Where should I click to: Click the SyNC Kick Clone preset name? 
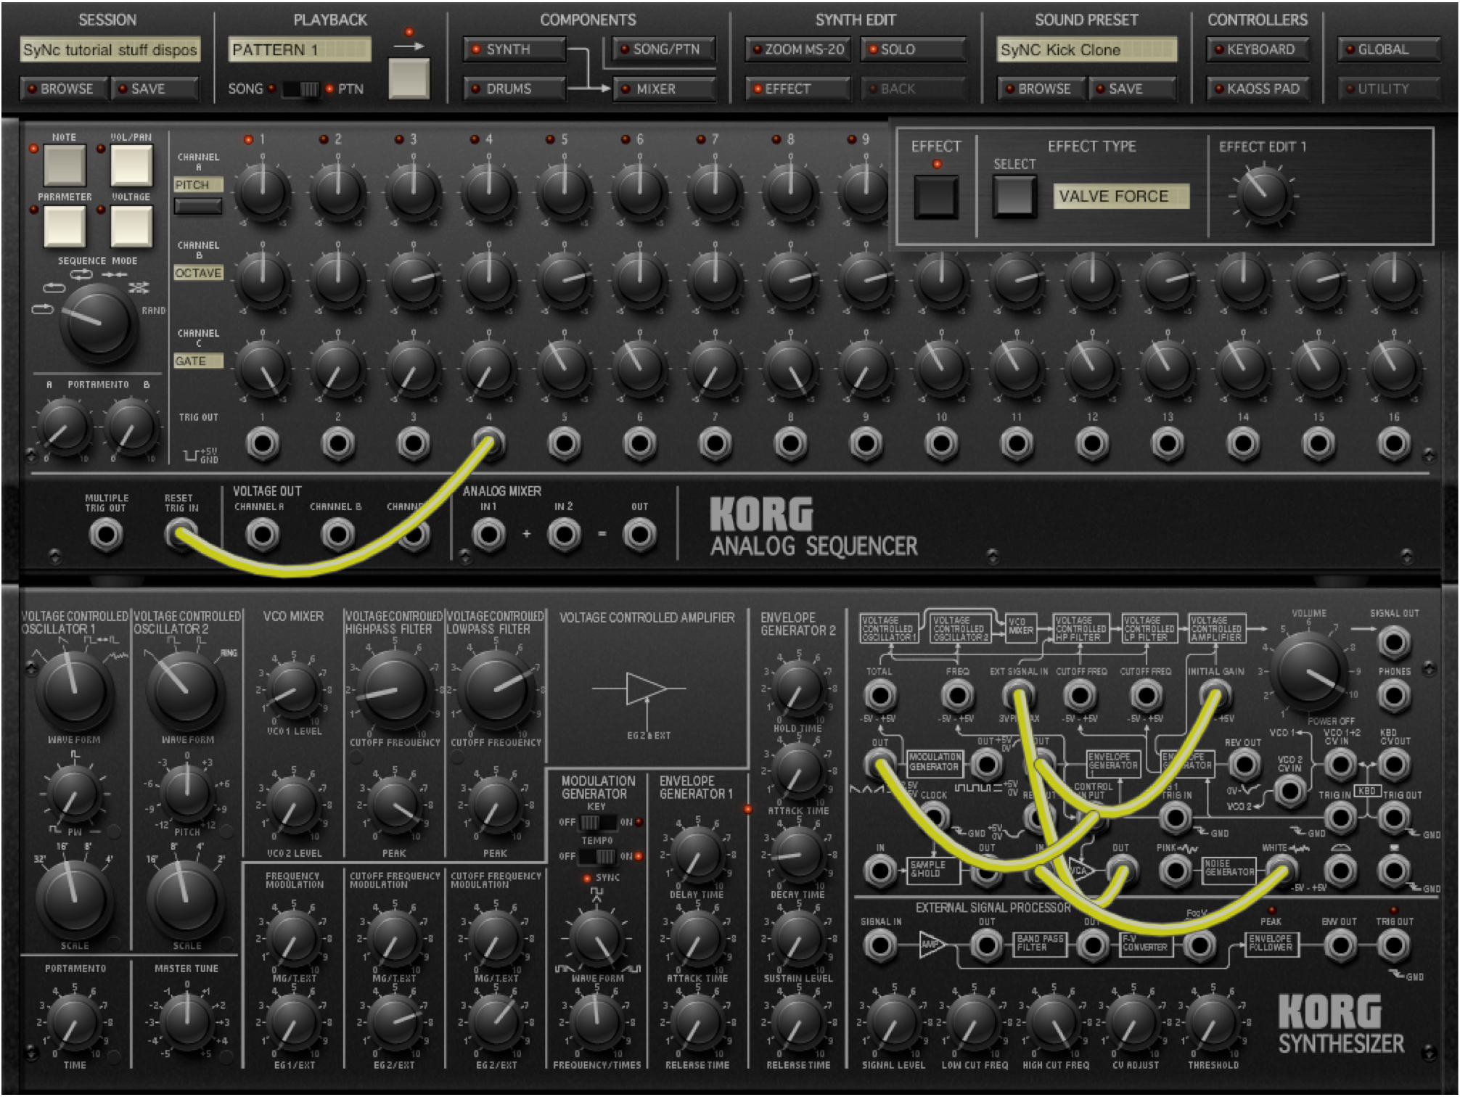click(x=1086, y=50)
